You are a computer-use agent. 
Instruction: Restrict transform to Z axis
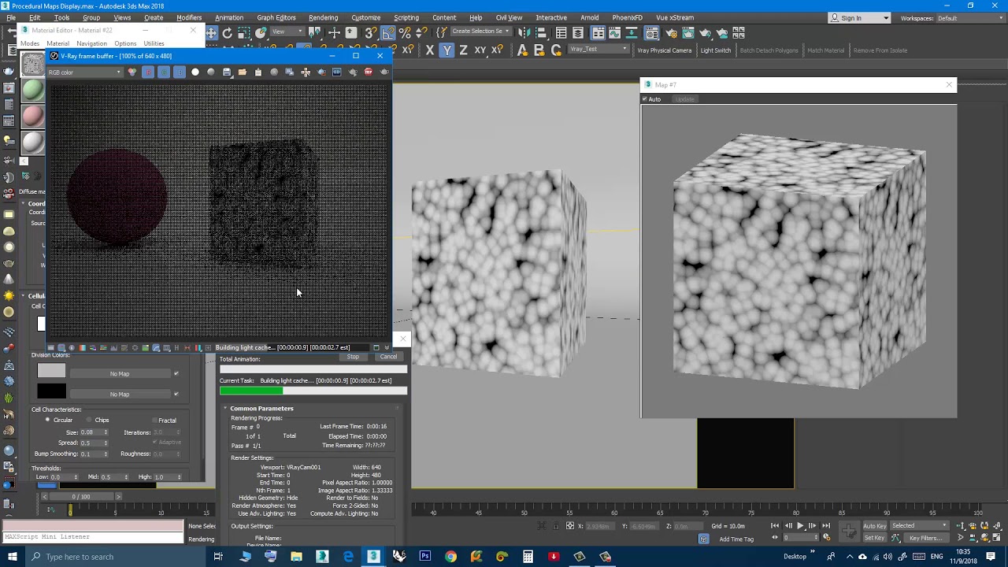click(x=463, y=50)
